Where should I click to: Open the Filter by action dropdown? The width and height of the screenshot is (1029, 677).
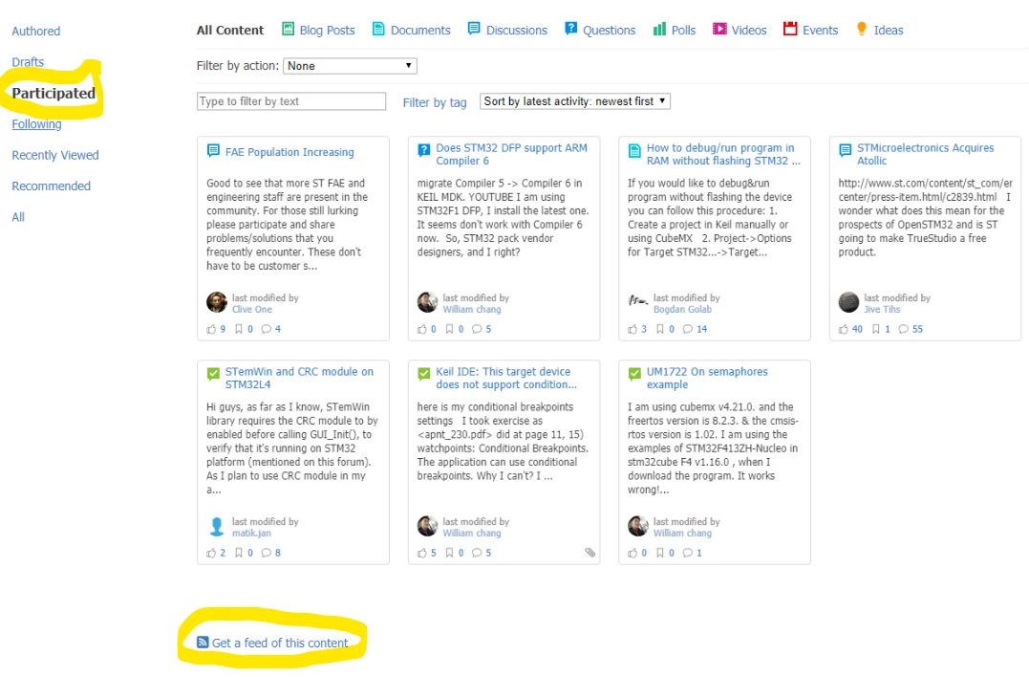point(350,66)
